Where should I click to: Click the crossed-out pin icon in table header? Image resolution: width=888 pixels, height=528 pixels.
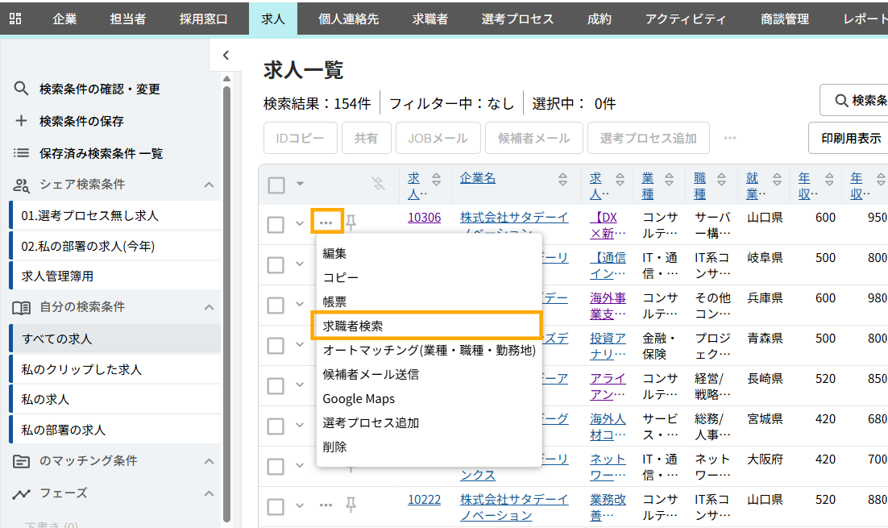(x=379, y=185)
